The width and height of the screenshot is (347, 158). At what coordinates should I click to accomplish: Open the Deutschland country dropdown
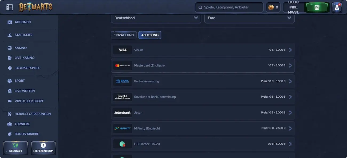156,18
